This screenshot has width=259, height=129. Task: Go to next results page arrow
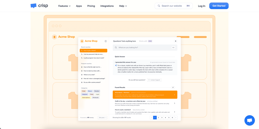[176, 118]
